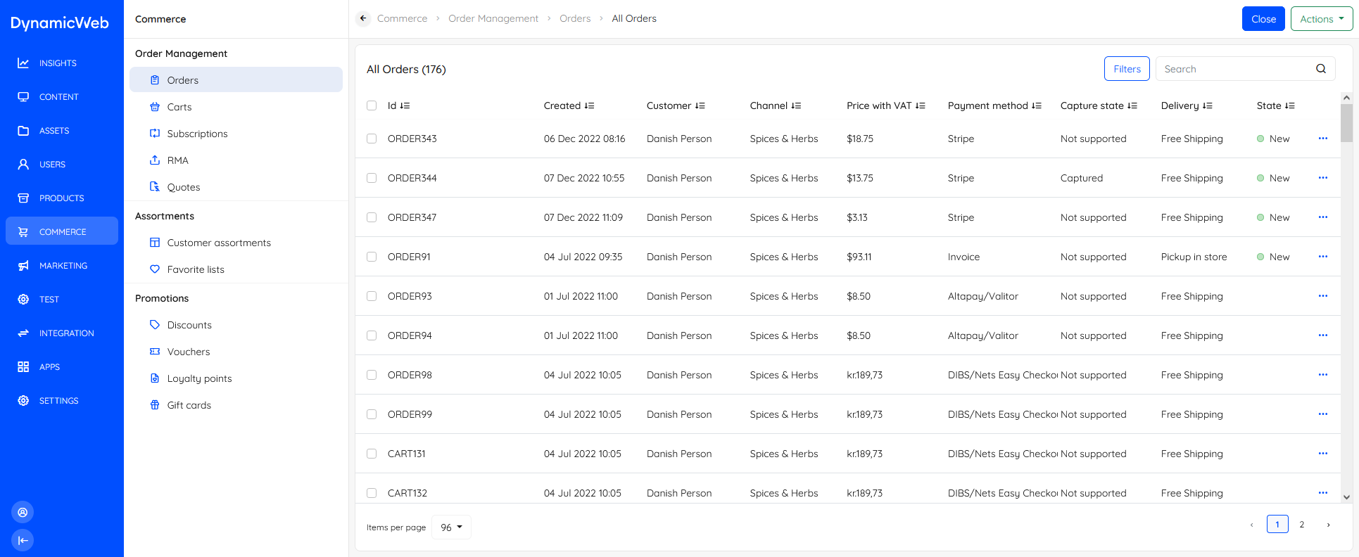Open Carts in Order Management menu
1359x557 pixels.
point(236,107)
